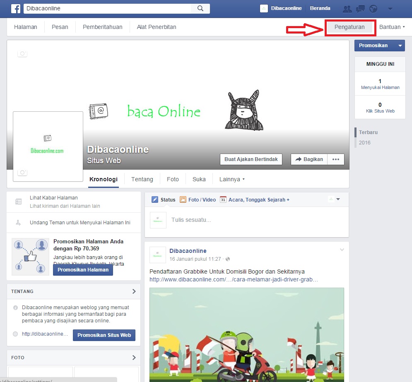Click the Acara, Tonggak Sejarah + link
412x382 pixels.
pos(259,200)
